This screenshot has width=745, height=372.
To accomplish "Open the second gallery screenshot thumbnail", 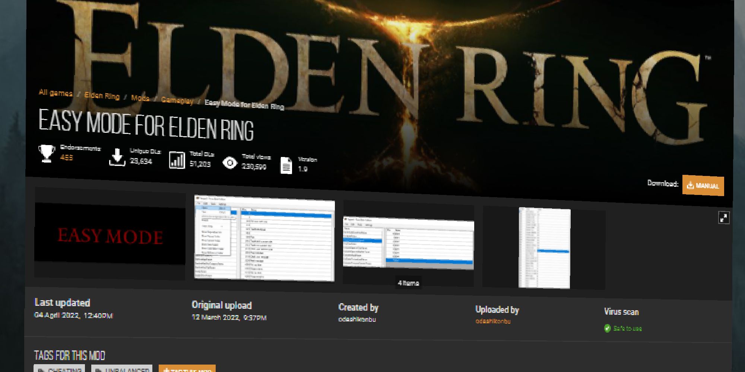I will coord(264,238).
